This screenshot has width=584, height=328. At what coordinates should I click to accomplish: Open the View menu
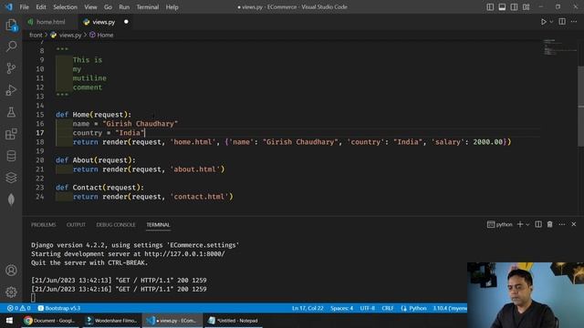[90, 7]
